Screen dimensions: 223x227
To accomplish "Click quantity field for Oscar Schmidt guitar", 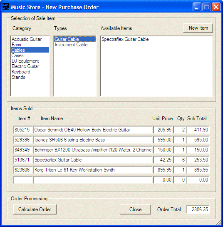I will [x=180, y=130].
